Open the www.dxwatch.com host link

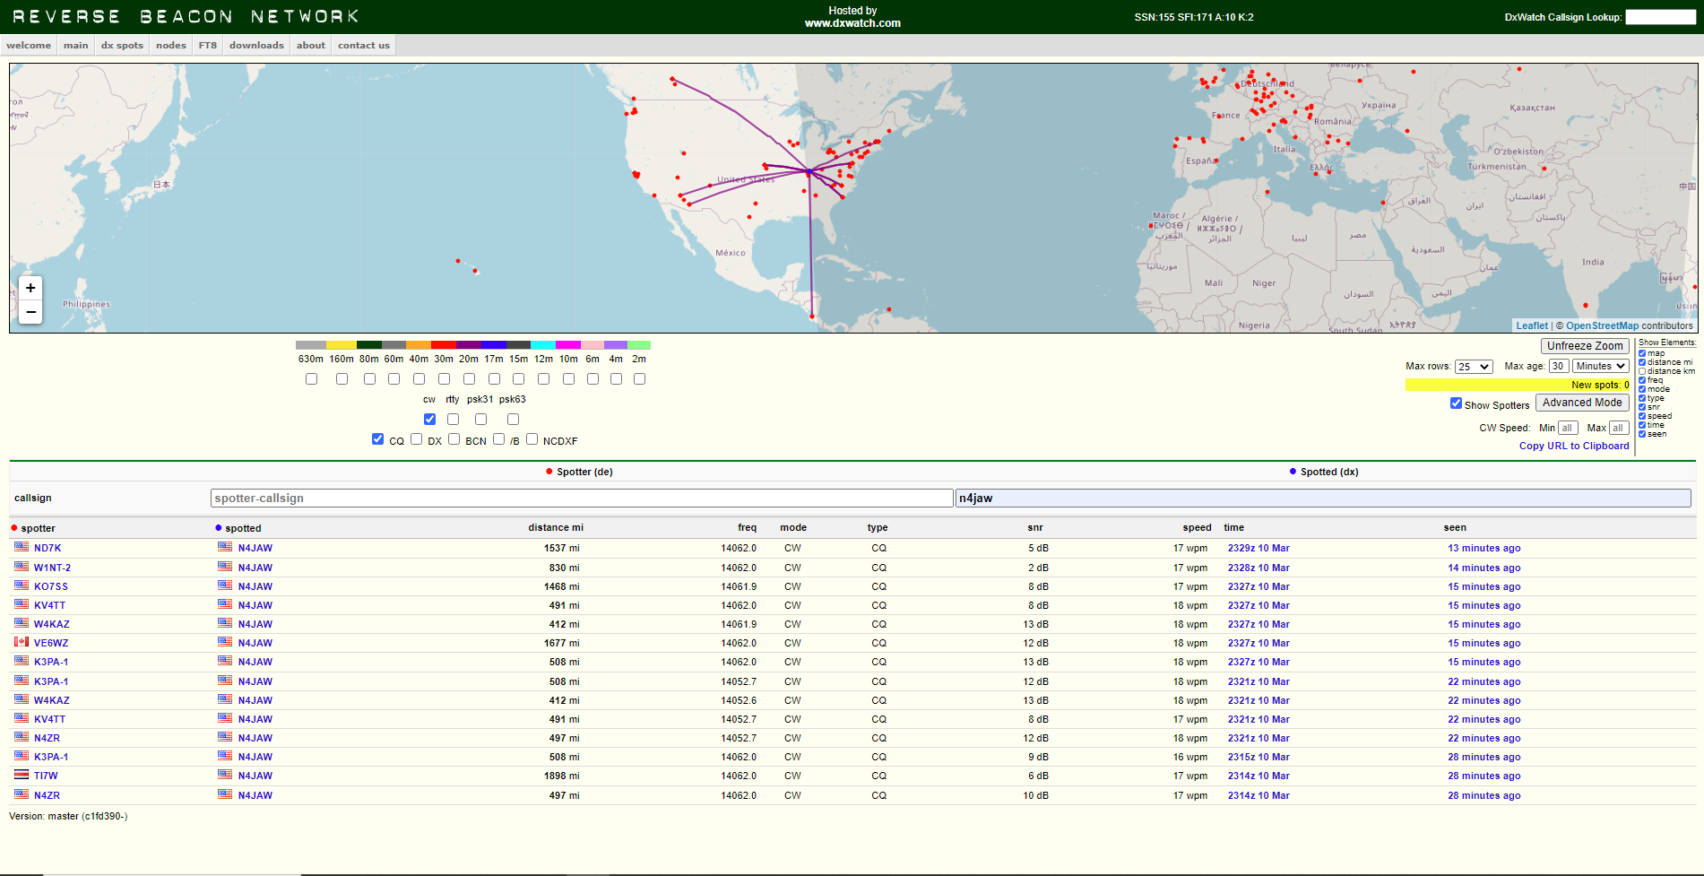pos(852,23)
